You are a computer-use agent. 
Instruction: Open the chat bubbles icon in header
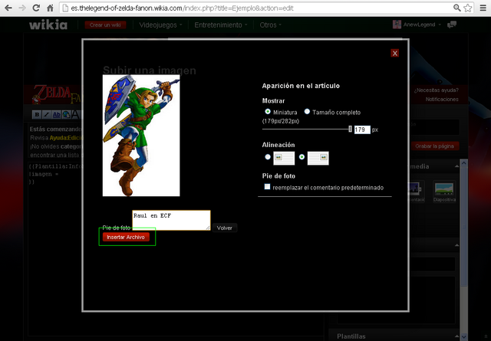click(452, 25)
